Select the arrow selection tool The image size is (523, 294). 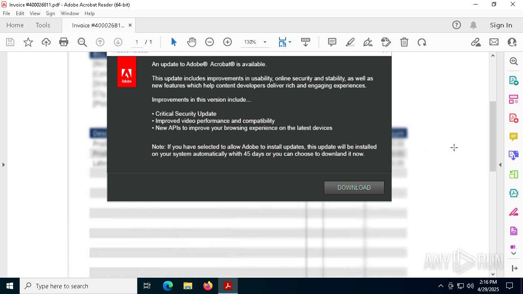174,42
